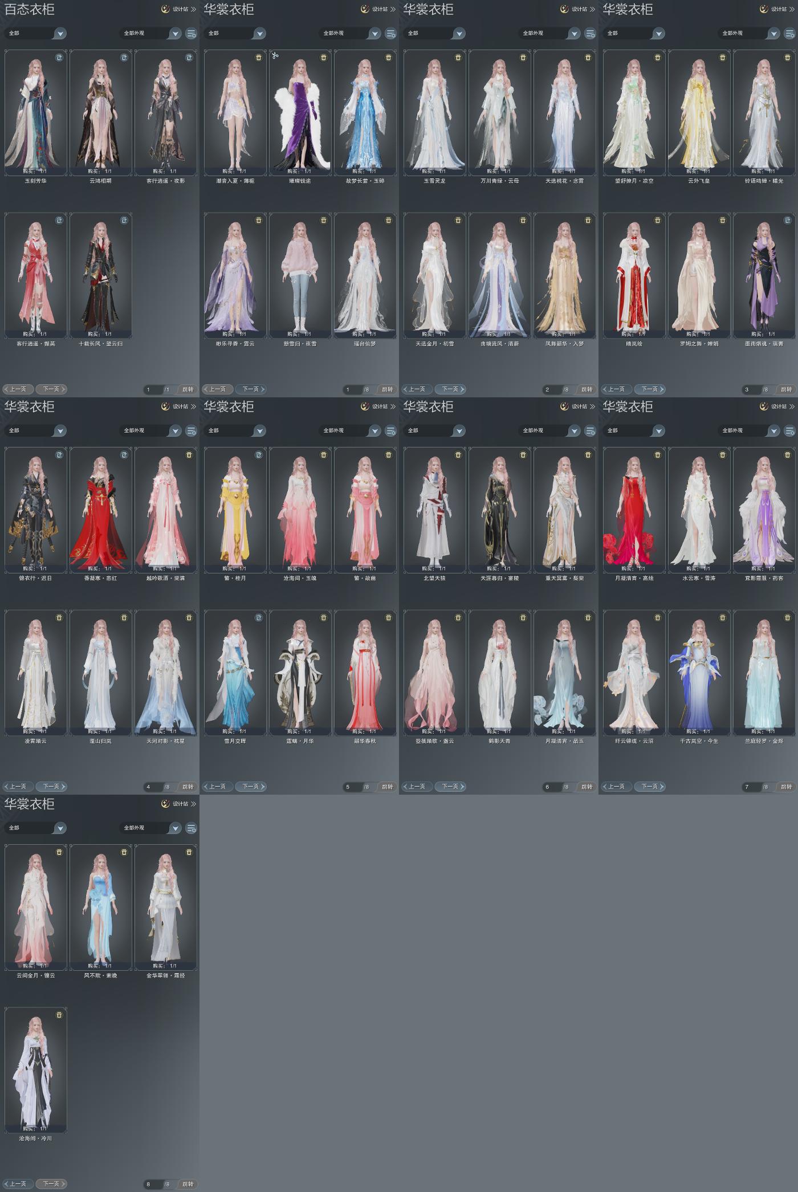This screenshot has height=1192, width=798.
Task: Click the trash icon on page 7's red rose gown
Action: pos(658,455)
